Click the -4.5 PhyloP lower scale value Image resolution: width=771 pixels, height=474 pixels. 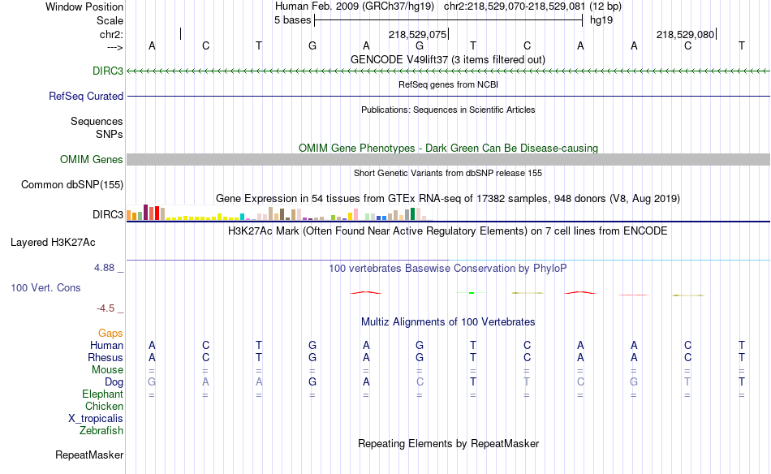pos(106,308)
